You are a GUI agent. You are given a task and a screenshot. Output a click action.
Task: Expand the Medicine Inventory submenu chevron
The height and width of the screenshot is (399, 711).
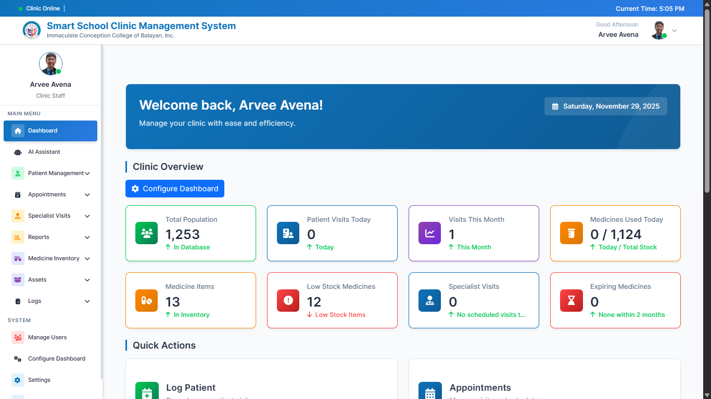point(87,259)
